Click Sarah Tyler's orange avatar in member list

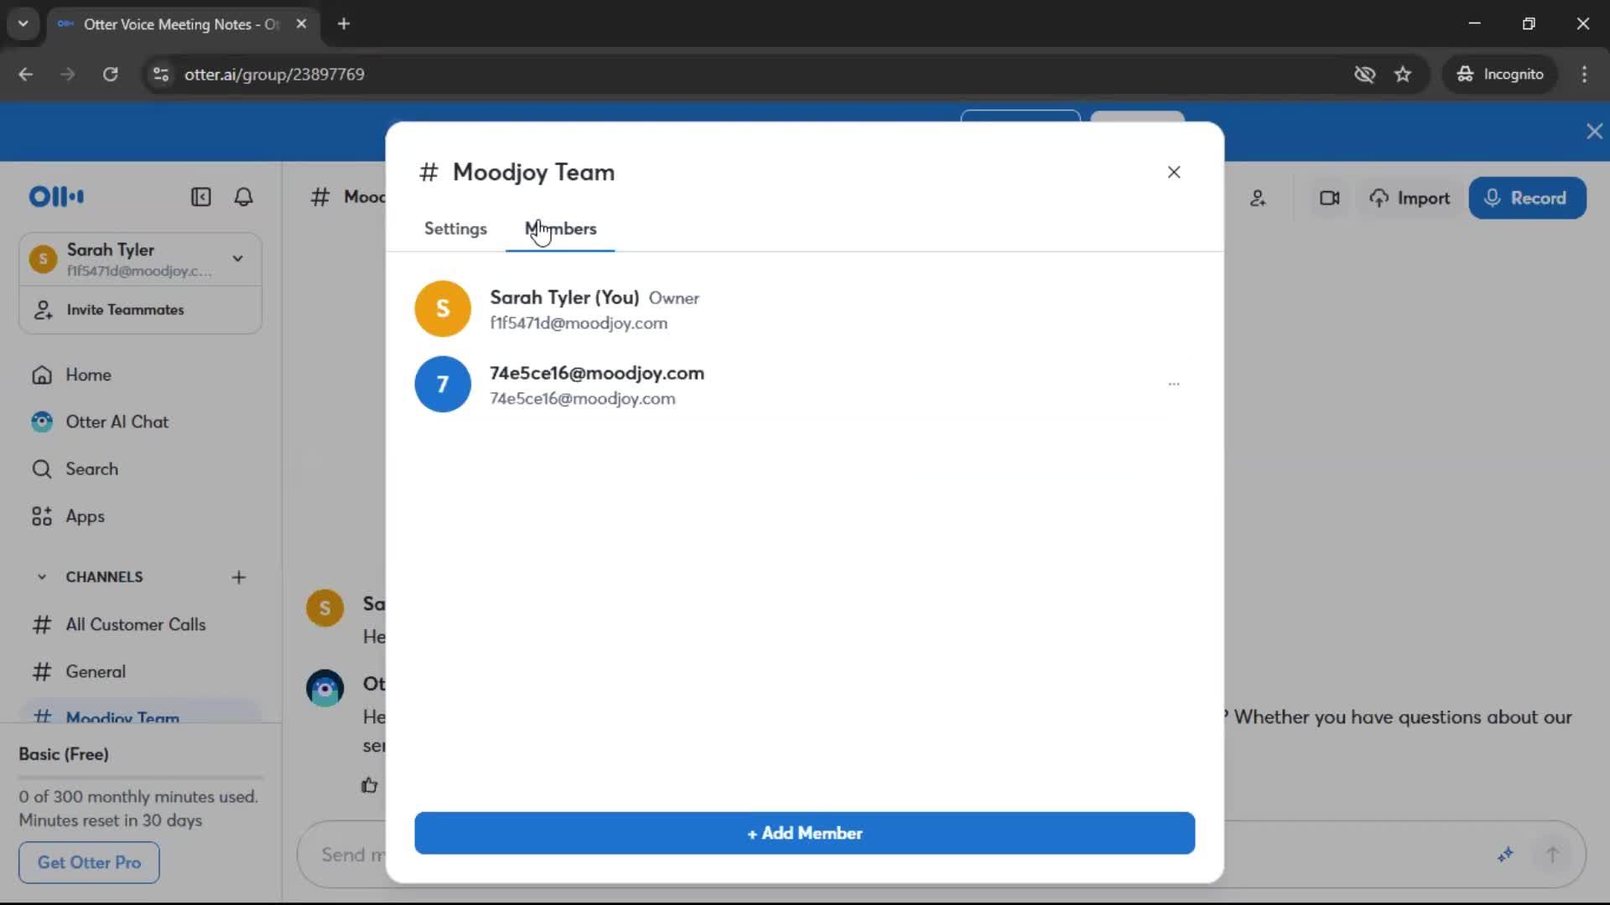tap(443, 308)
